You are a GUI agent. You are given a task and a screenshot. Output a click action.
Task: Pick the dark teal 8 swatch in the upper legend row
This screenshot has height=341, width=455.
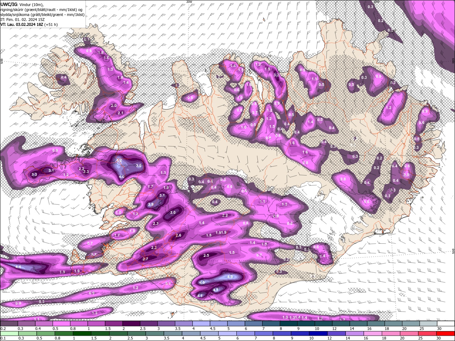[289, 324]
